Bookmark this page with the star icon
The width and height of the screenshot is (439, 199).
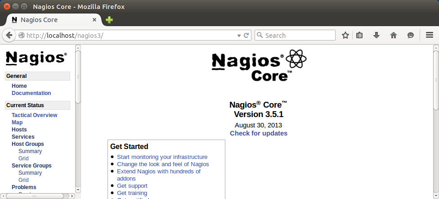tap(345, 35)
